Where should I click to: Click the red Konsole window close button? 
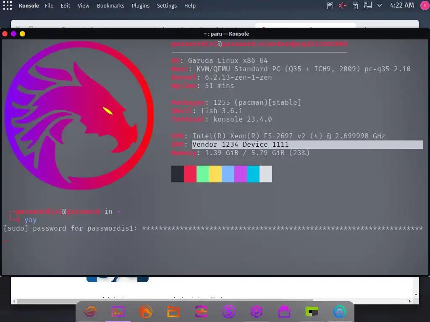(5, 34)
